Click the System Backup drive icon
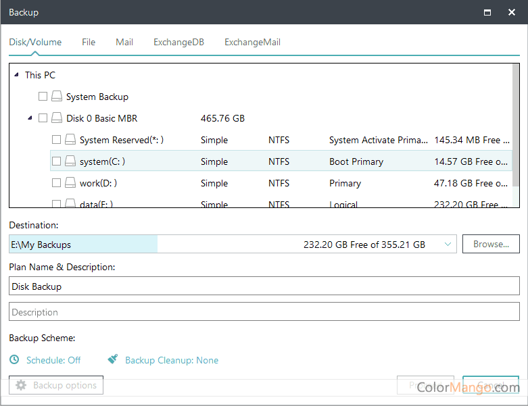528x406 pixels. (x=57, y=97)
